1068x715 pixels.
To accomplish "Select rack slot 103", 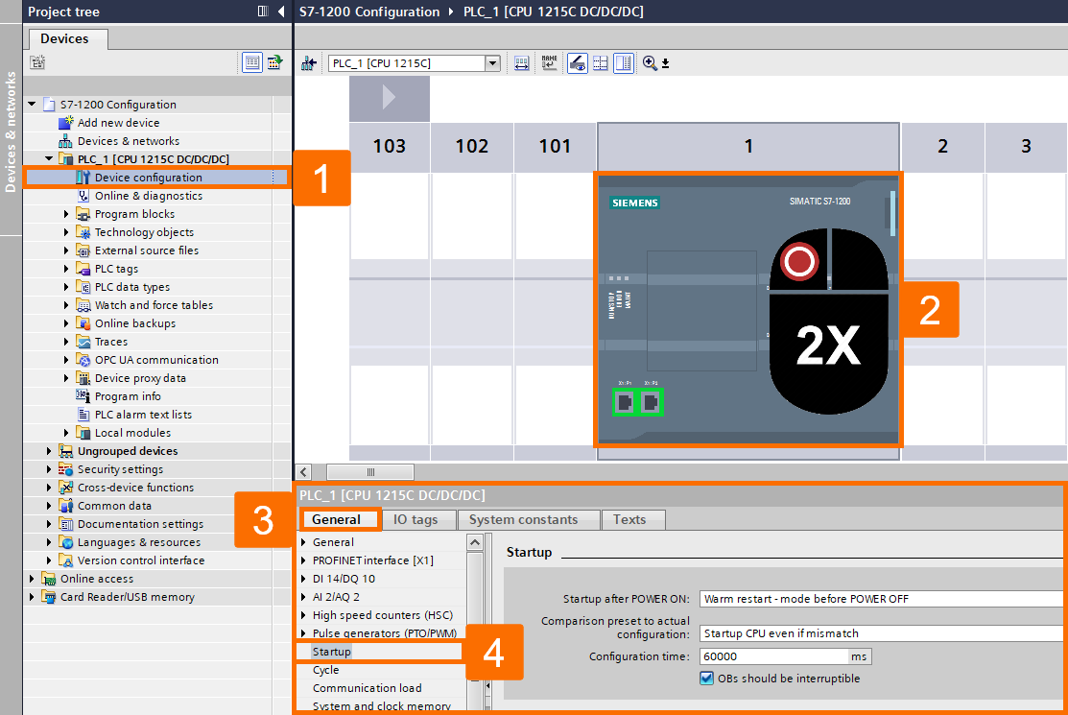I will [390, 146].
